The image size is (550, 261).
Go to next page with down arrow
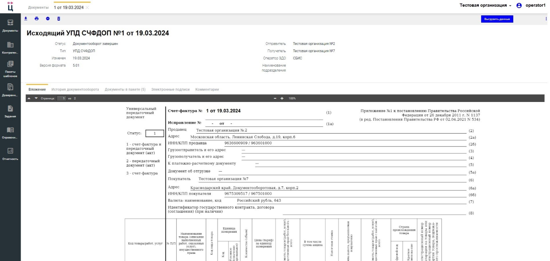[36, 98]
